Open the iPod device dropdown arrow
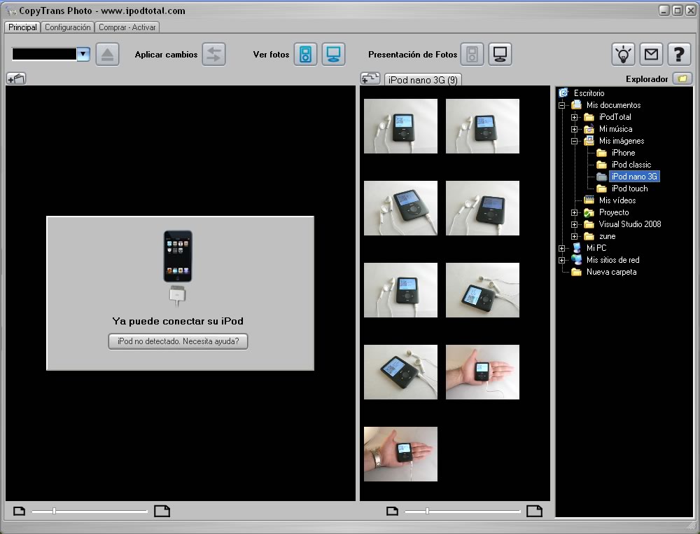 (x=83, y=54)
